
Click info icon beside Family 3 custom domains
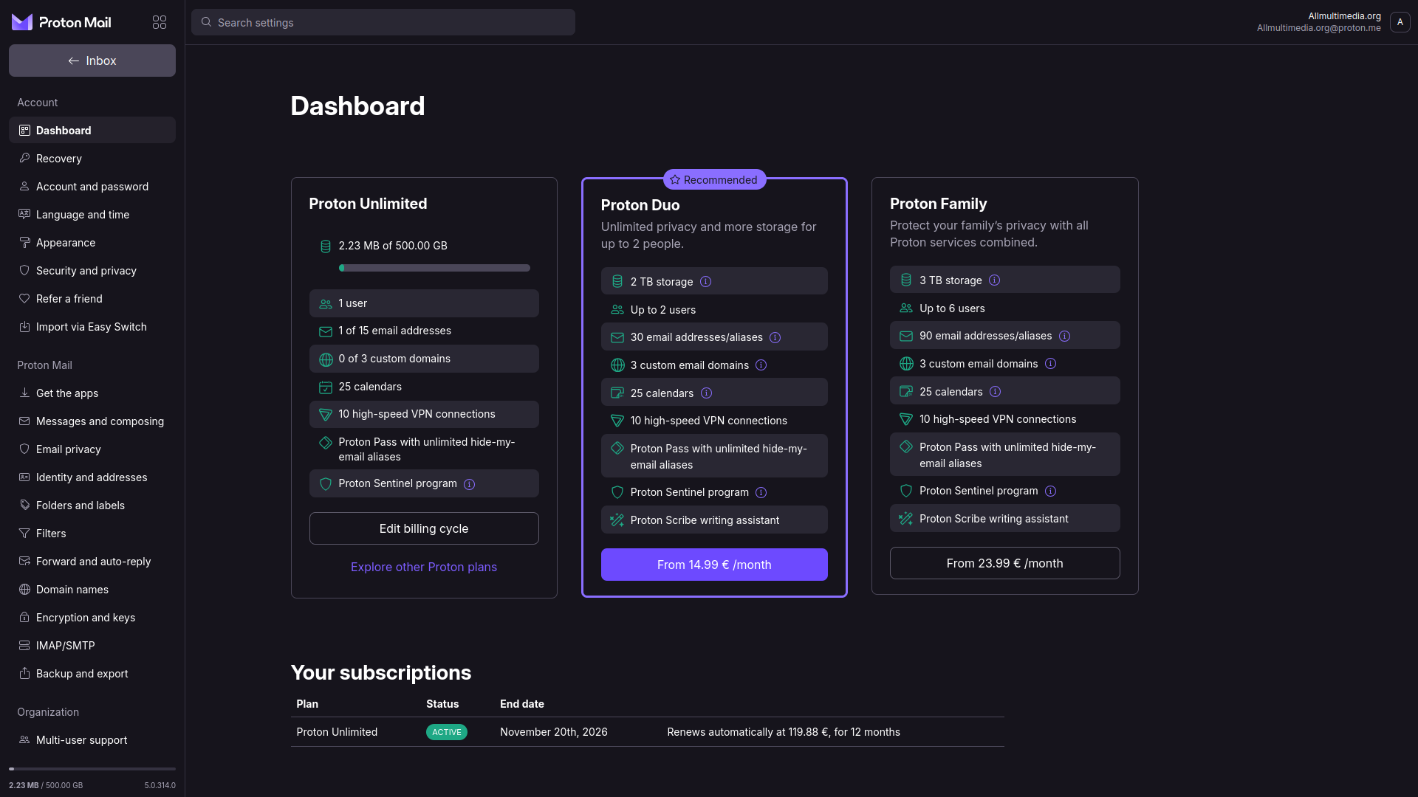(x=1050, y=364)
